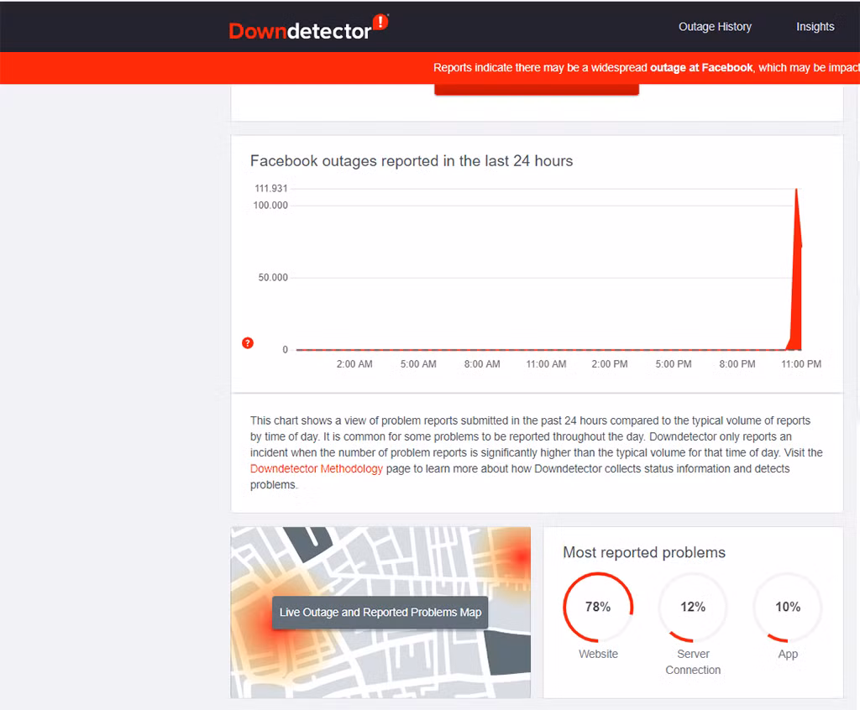Screen dimensions: 860x710
Task: Click the '5:00 AM' time label
Action: pyautogui.click(x=418, y=364)
